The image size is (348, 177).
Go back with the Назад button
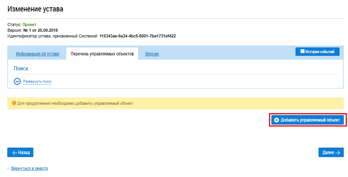click(x=20, y=153)
